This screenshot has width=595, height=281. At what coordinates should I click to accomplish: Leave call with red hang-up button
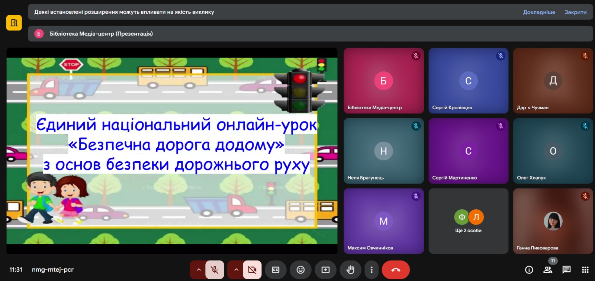point(396,270)
